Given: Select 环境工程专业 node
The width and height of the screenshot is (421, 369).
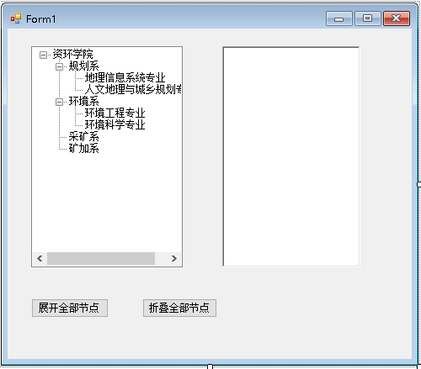Looking at the screenshot, I should pyautogui.click(x=115, y=113).
